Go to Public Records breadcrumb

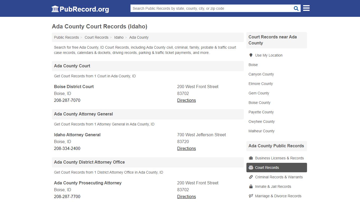(66, 37)
